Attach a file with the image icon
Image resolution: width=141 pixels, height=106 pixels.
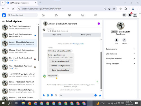point(48,96)
